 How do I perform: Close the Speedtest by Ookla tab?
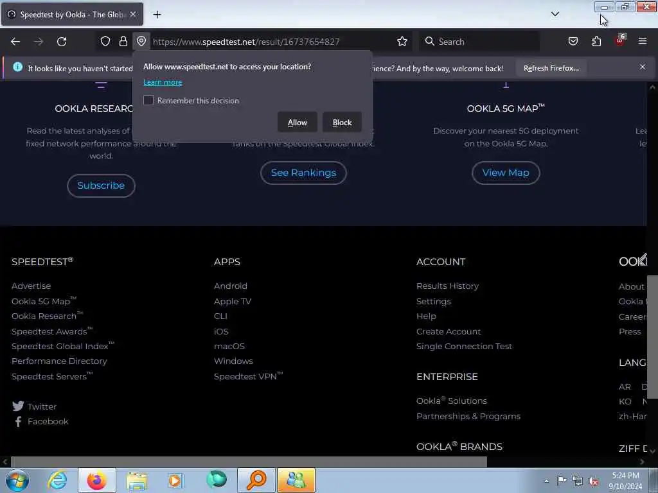(x=133, y=14)
